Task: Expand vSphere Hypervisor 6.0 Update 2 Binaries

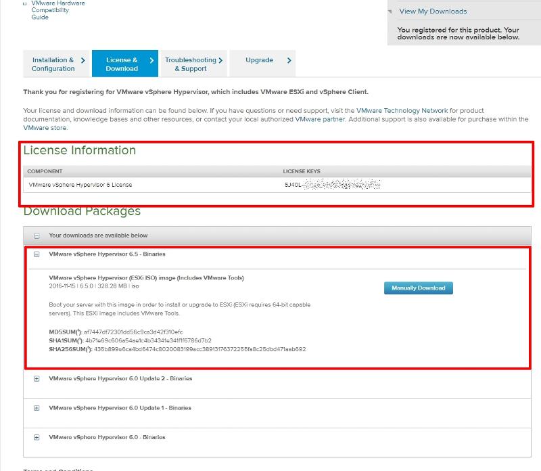Action: 37,379
